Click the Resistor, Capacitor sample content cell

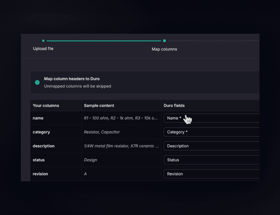point(102,132)
